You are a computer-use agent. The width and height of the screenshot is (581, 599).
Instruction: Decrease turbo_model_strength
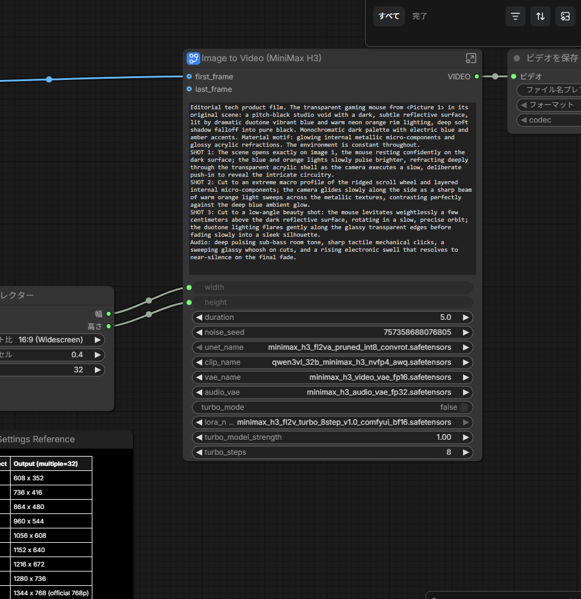(x=199, y=437)
